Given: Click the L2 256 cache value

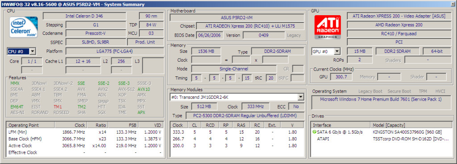Looking at the screenshot, I should (121, 61).
